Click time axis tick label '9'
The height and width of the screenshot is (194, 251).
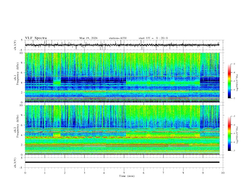pyautogui.click(x=203, y=173)
